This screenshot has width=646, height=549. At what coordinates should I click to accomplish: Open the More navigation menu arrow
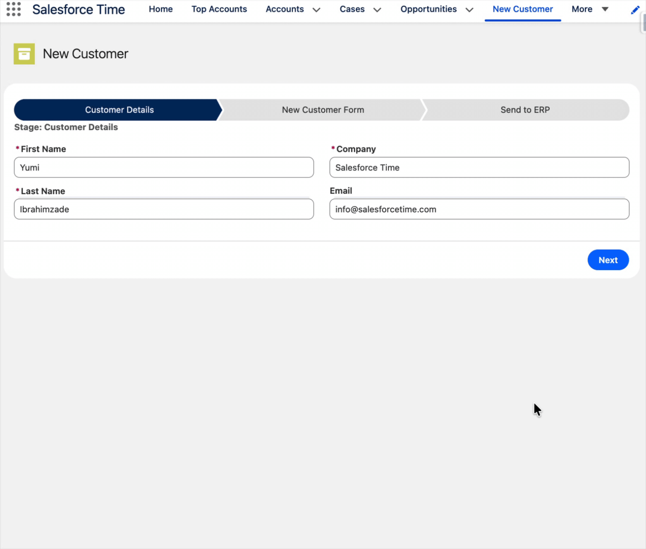click(605, 9)
